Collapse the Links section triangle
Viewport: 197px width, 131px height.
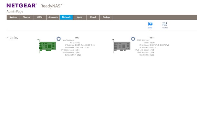coord(8,37)
